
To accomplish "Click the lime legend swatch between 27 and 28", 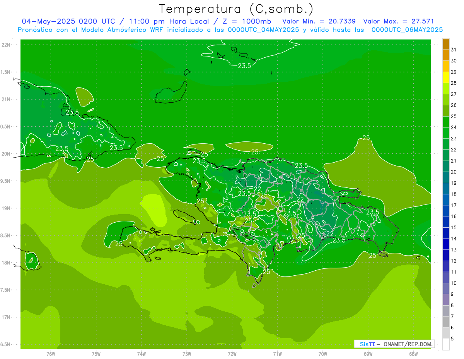I will click(446, 88).
